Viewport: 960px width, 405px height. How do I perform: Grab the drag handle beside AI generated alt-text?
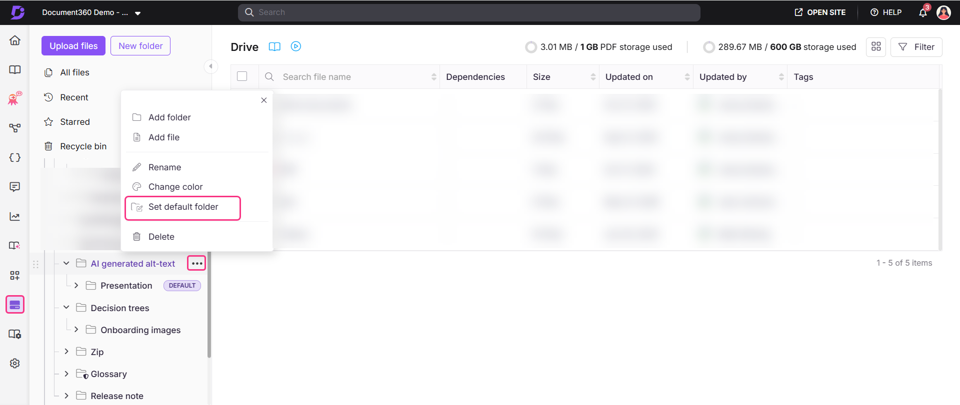click(x=35, y=265)
